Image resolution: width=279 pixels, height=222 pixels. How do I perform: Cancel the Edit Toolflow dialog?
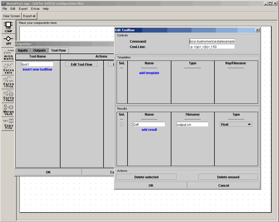[x=224, y=186]
